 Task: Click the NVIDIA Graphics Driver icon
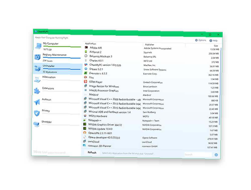coord(85,124)
